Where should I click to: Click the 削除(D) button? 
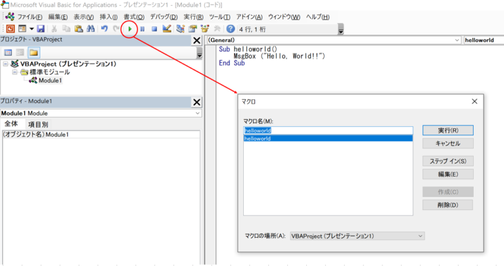(x=448, y=205)
